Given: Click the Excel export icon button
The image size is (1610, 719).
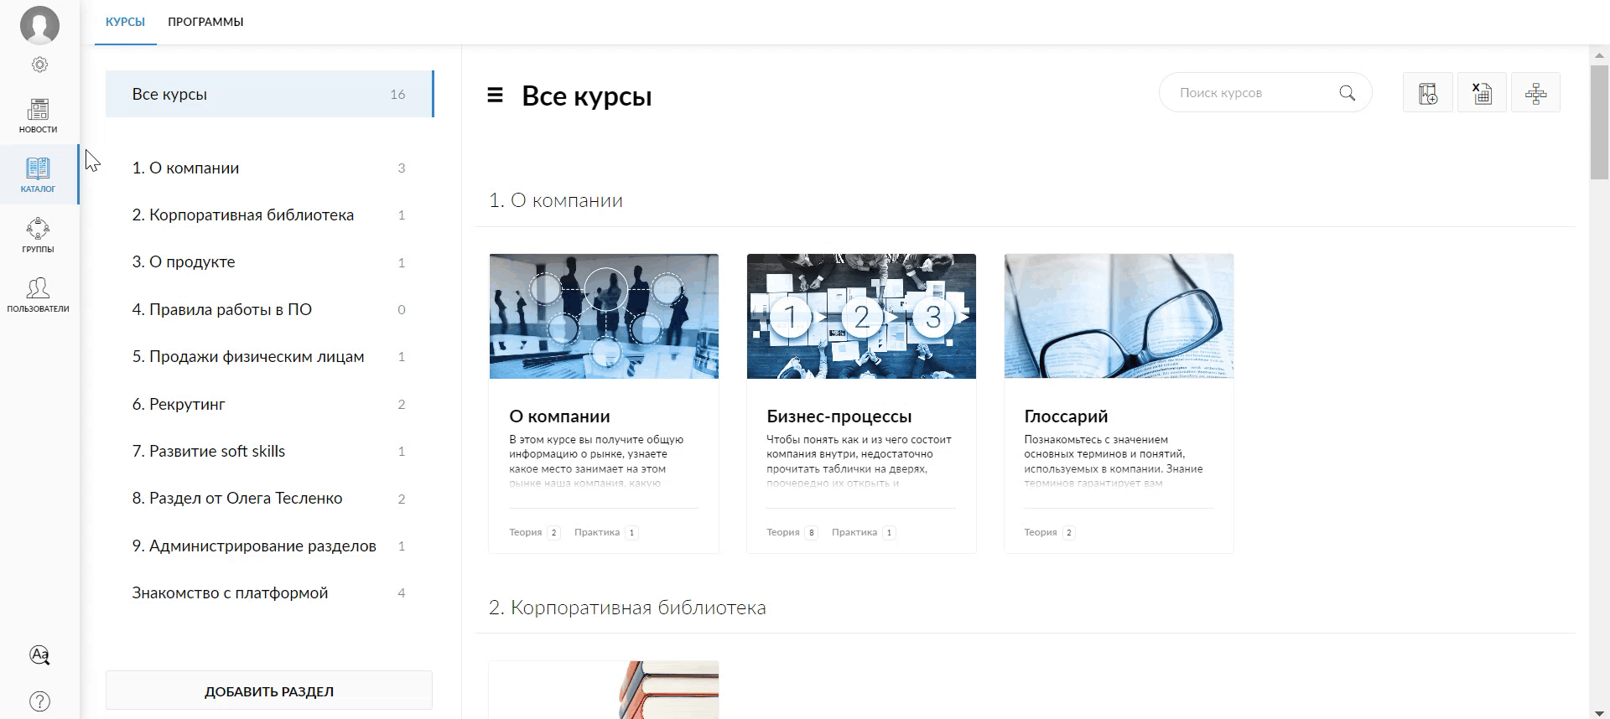Looking at the screenshot, I should 1482,93.
